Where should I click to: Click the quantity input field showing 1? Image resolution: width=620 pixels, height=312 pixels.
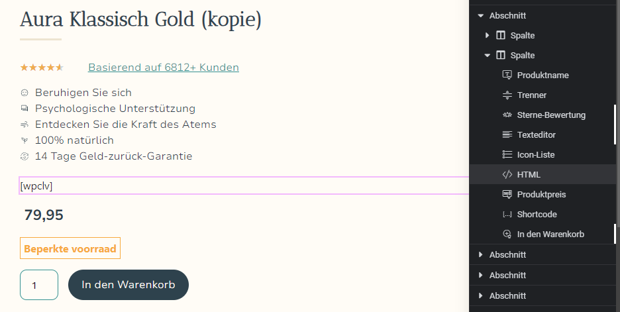[x=39, y=285]
